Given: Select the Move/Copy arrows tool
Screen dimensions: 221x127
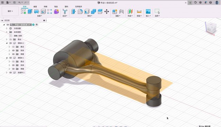Looking at the screenshot, I should coord(107,12).
